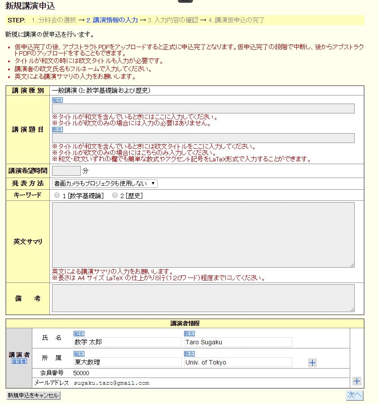This screenshot has height=404, width=378.
Task: Click the 次へ next button
Action: click(x=354, y=395)
